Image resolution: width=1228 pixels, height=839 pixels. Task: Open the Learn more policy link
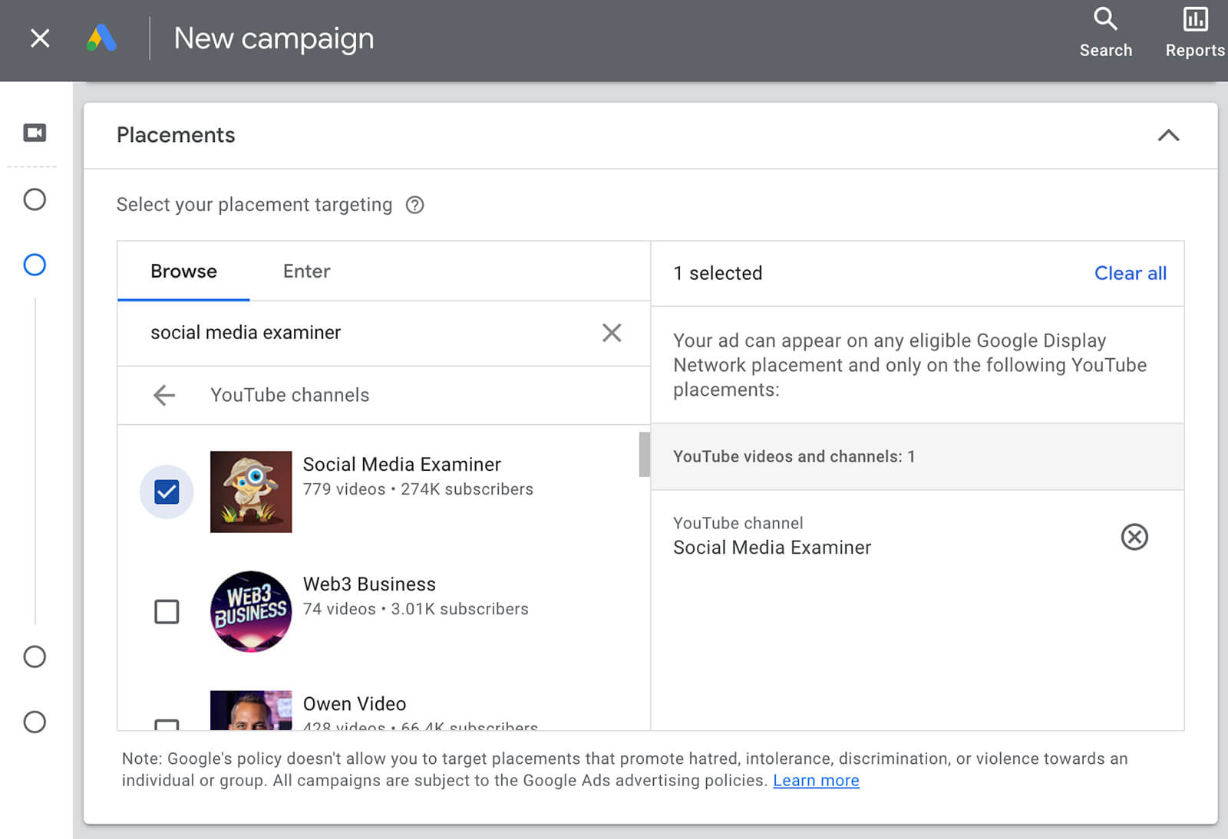(x=816, y=781)
